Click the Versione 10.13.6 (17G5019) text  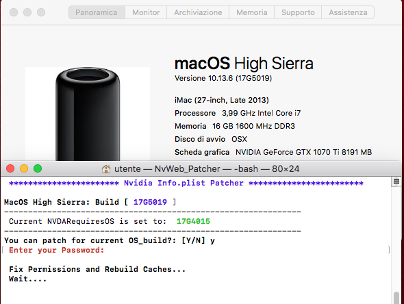click(223, 78)
